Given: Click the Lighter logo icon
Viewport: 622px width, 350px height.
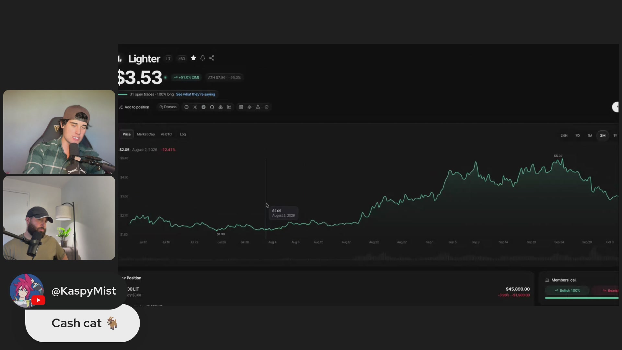Looking at the screenshot, I should pos(120,59).
